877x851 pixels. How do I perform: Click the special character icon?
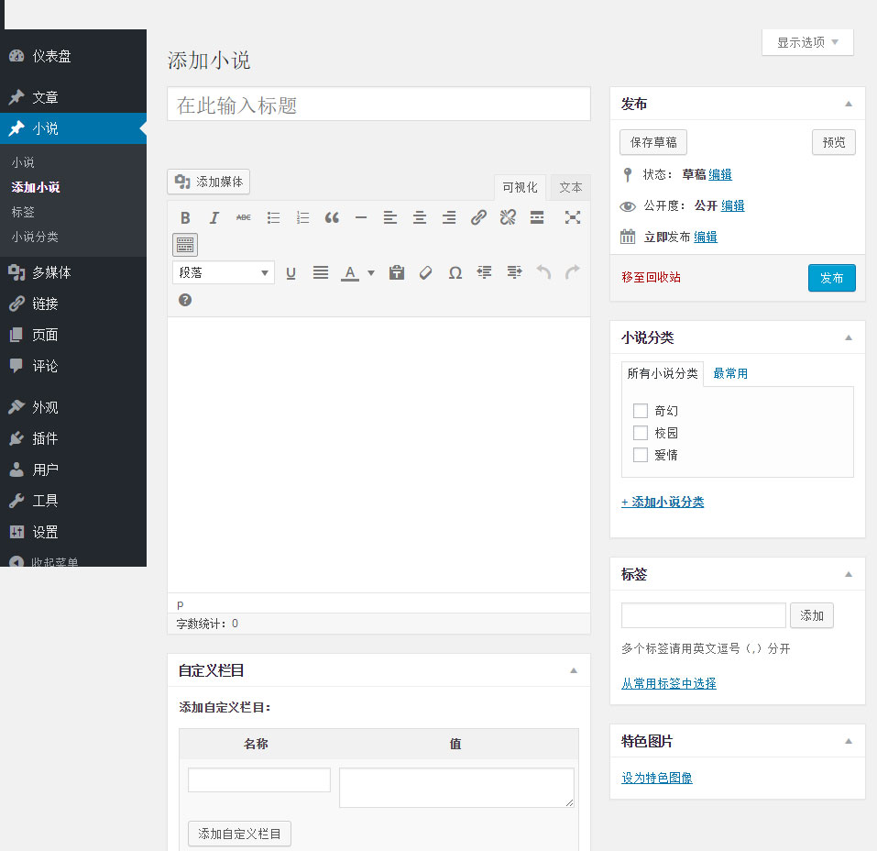point(455,272)
